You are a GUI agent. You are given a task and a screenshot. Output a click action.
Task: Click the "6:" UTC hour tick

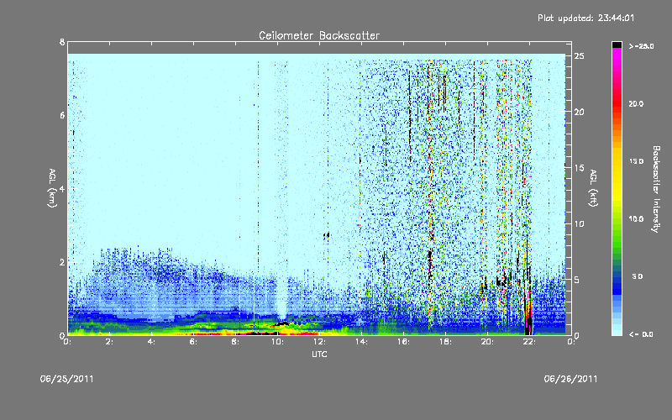pos(193,342)
